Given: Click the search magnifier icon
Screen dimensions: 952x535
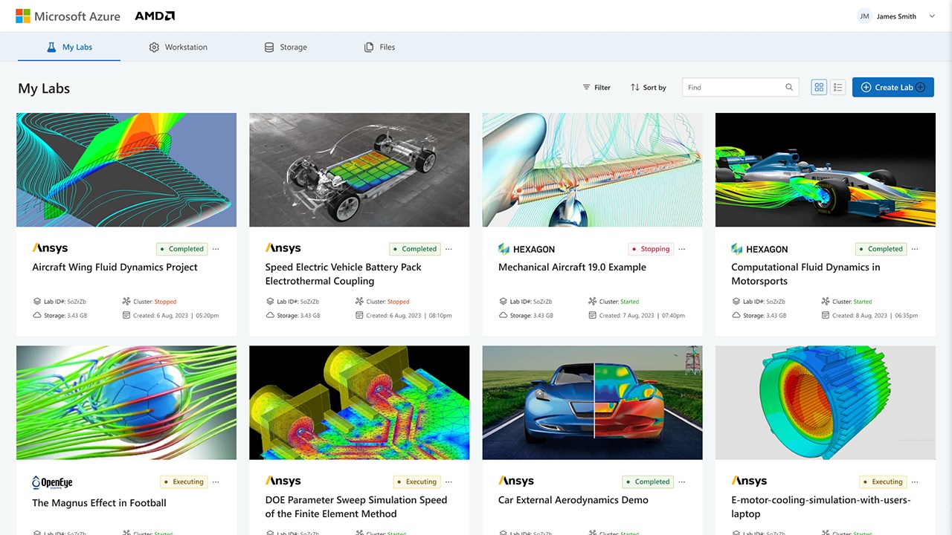Looking at the screenshot, I should point(789,88).
